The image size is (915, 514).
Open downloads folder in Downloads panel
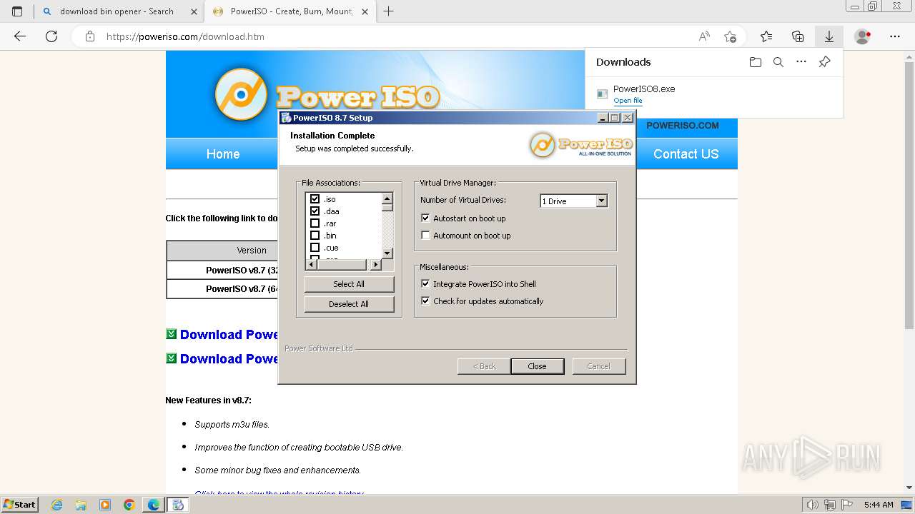(756, 62)
